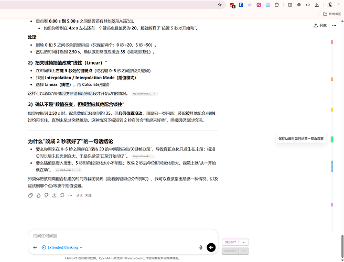Open the Extended thinking dropdown
Viewport: 344px width, 262px height.
(x=62, y=247)
